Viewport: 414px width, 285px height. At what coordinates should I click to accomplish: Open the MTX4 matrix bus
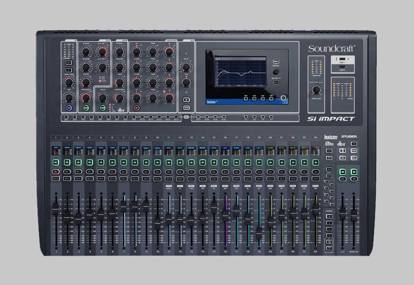[x=224, y=117]
